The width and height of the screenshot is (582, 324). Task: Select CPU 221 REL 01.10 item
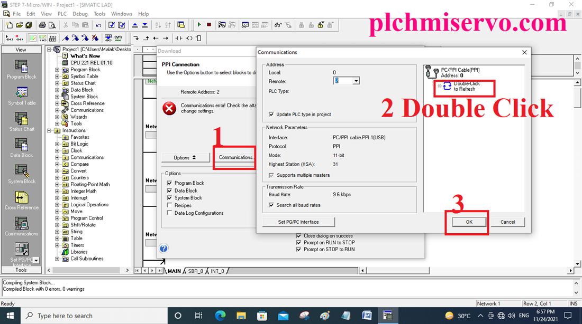[92, 63]
